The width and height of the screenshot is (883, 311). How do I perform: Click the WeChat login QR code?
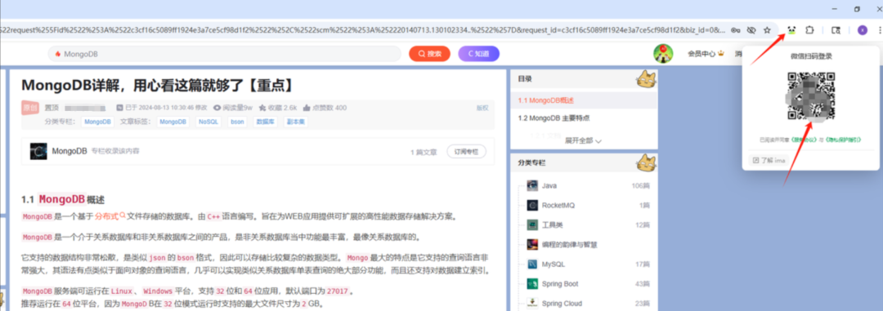pos(811,96)
